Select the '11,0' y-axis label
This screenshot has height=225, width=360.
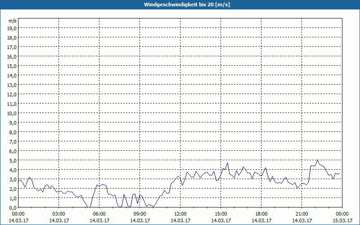[x=13, y=104]
